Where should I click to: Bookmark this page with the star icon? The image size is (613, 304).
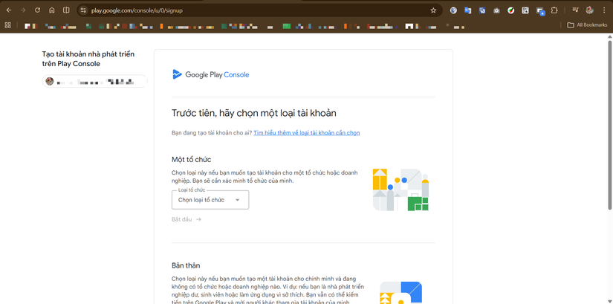tap(433, 10)
